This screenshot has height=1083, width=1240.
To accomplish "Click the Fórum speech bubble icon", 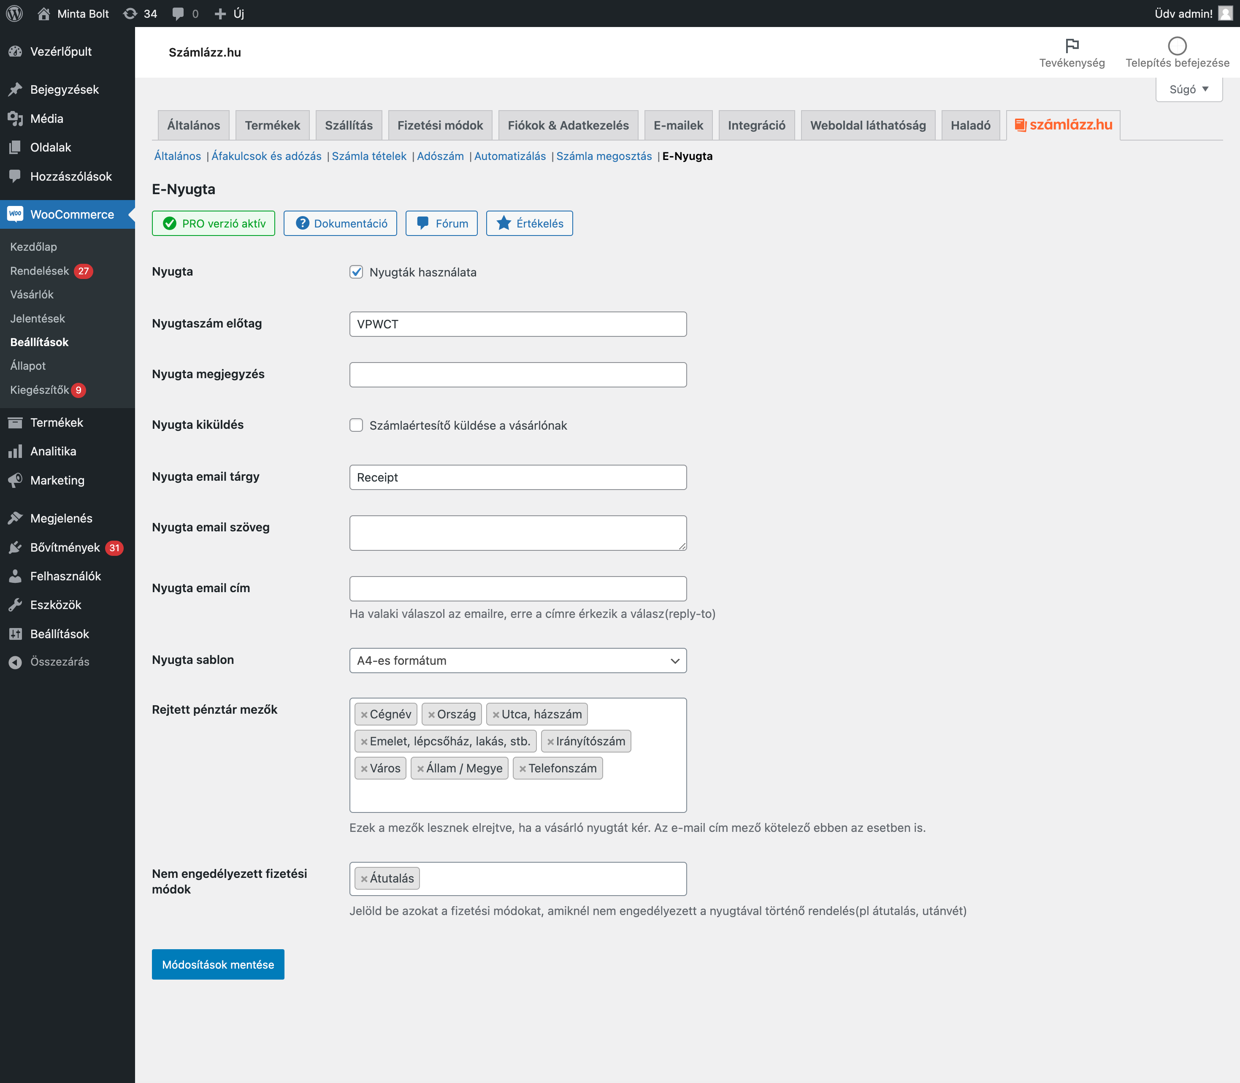I will coord(423,223).
